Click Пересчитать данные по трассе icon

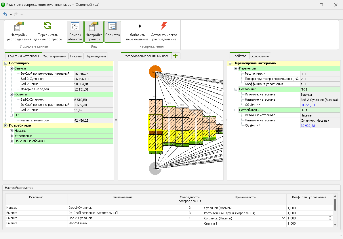(48, 32)
